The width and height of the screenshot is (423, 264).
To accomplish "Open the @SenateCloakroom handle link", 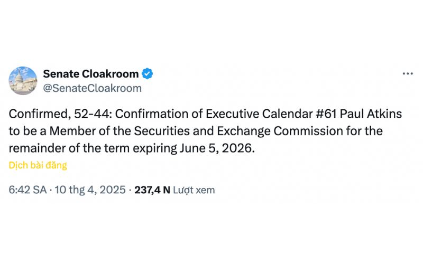I will pyautogui.click(x=92, y=88).
